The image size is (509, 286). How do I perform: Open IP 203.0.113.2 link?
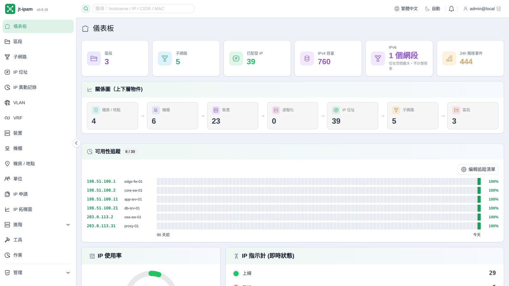100,217
